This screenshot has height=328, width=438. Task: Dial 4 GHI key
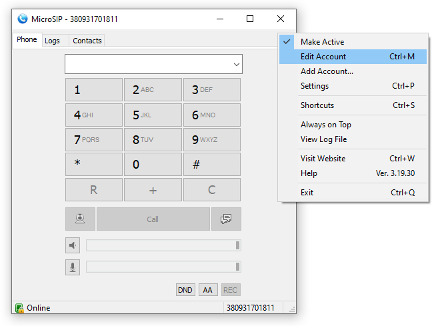(x=94, y=115)
